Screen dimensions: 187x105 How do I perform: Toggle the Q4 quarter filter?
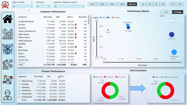(x=163, y=4)
